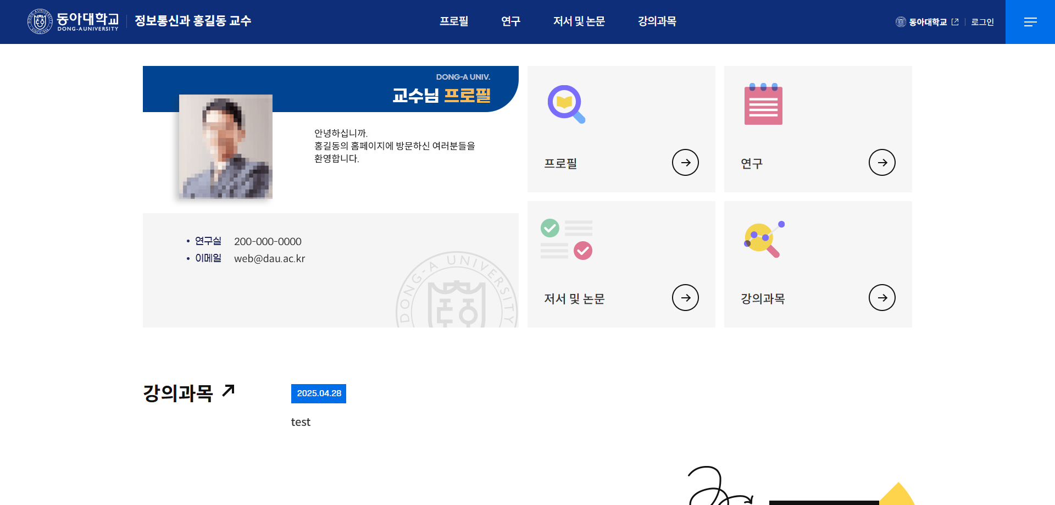Open the 동아대학교 external site link
1055x505 pixels.
point(928,22)
